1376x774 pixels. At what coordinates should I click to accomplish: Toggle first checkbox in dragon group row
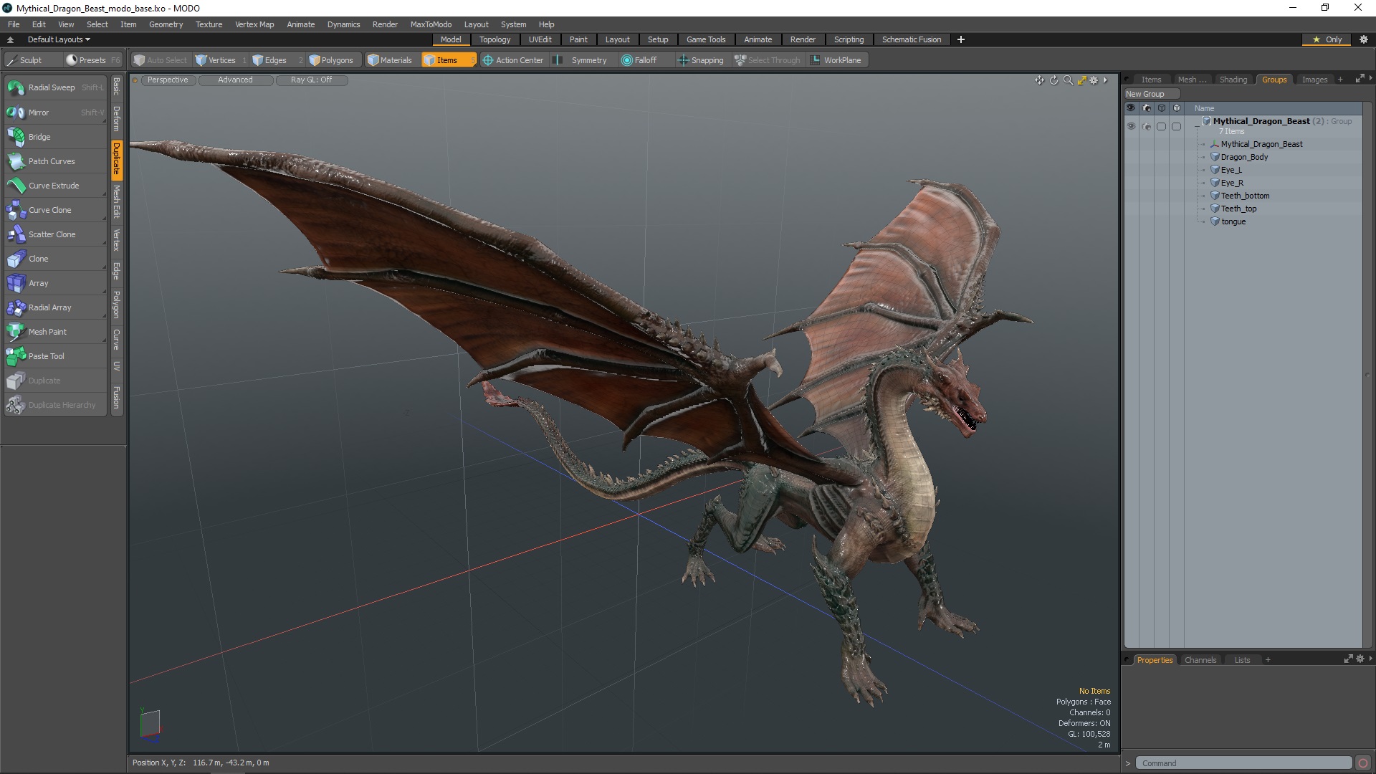click(x=1162, y=127)
